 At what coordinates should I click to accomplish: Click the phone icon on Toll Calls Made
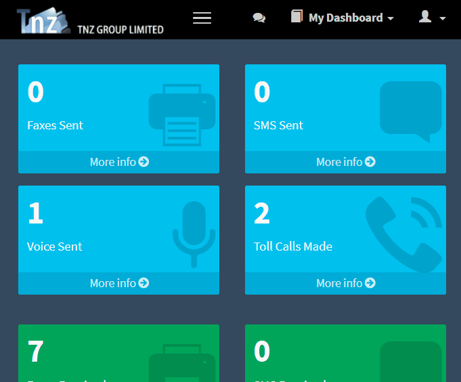[403, 234]
